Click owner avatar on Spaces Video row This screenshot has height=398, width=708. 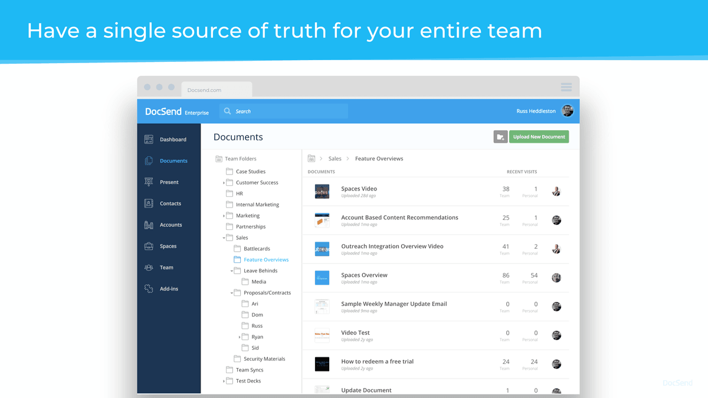556,192
